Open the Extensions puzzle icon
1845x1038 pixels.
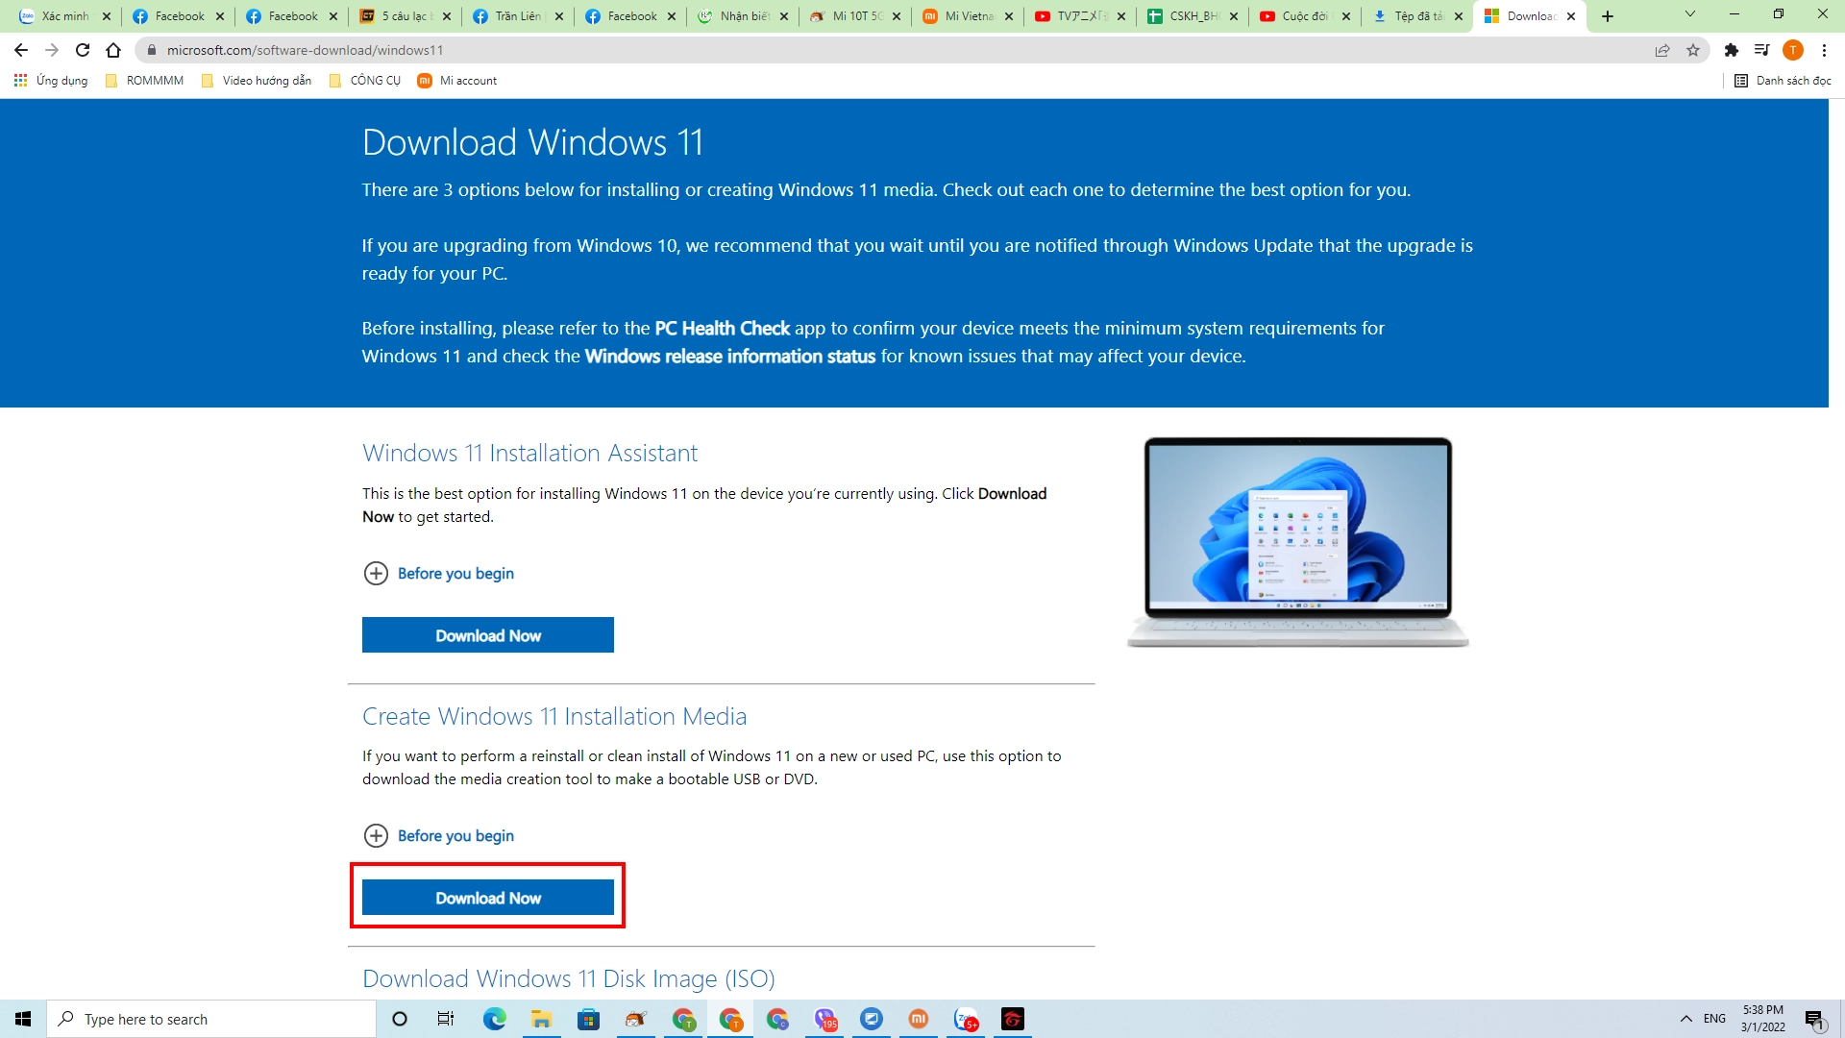coord(1732,50)
